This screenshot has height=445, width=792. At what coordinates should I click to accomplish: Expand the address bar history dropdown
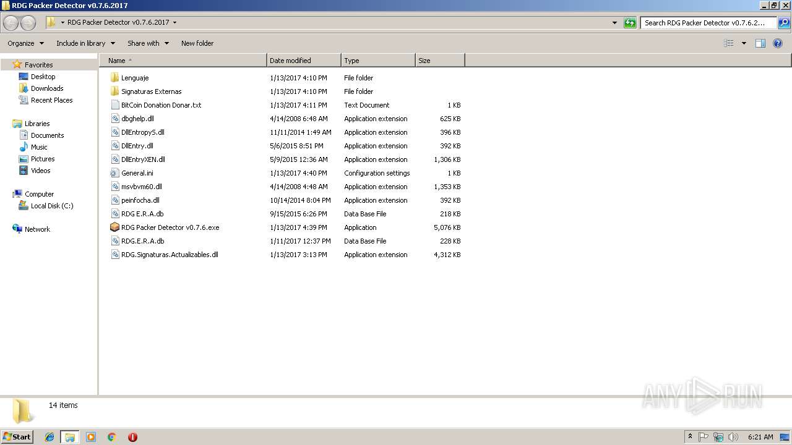tap(614, 23)
